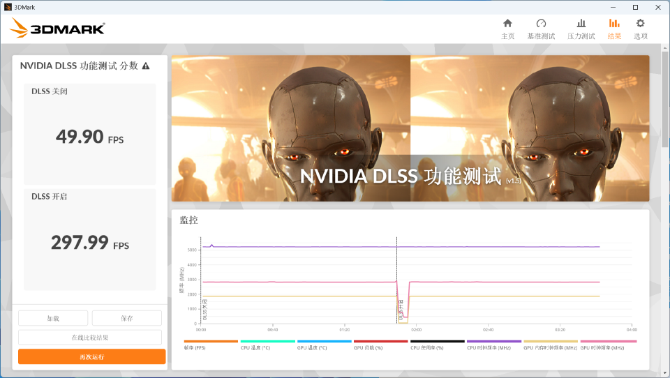This screenshot has height=378, width=670.
Task: Click the 02:00 time axis label
Action: pos(416,330)
